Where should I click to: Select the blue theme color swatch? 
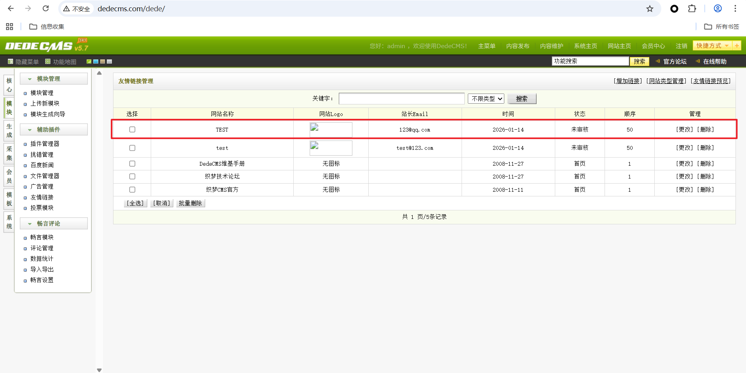pyautogui.click(x=96, y=61)
